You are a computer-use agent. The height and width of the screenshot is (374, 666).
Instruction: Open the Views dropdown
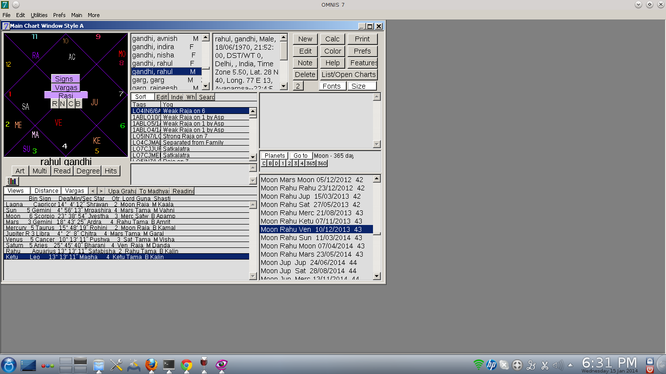17,191
